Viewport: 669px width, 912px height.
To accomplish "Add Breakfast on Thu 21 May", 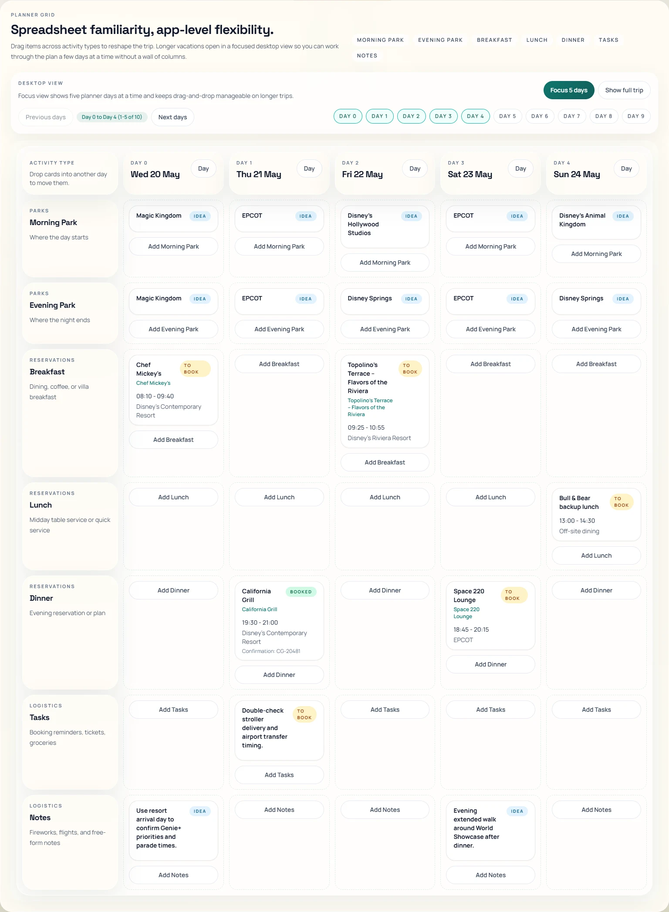I will coord(279,364).
